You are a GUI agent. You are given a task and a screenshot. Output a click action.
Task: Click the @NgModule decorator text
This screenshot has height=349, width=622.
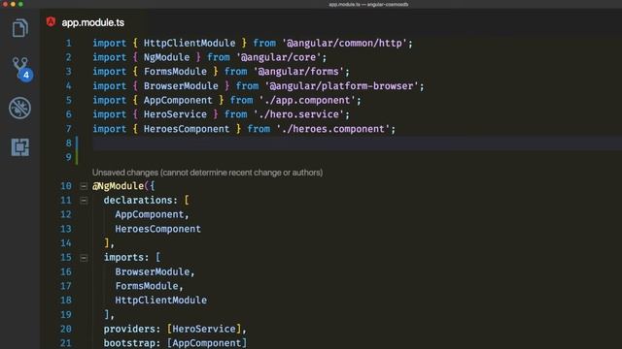[119, 186]
